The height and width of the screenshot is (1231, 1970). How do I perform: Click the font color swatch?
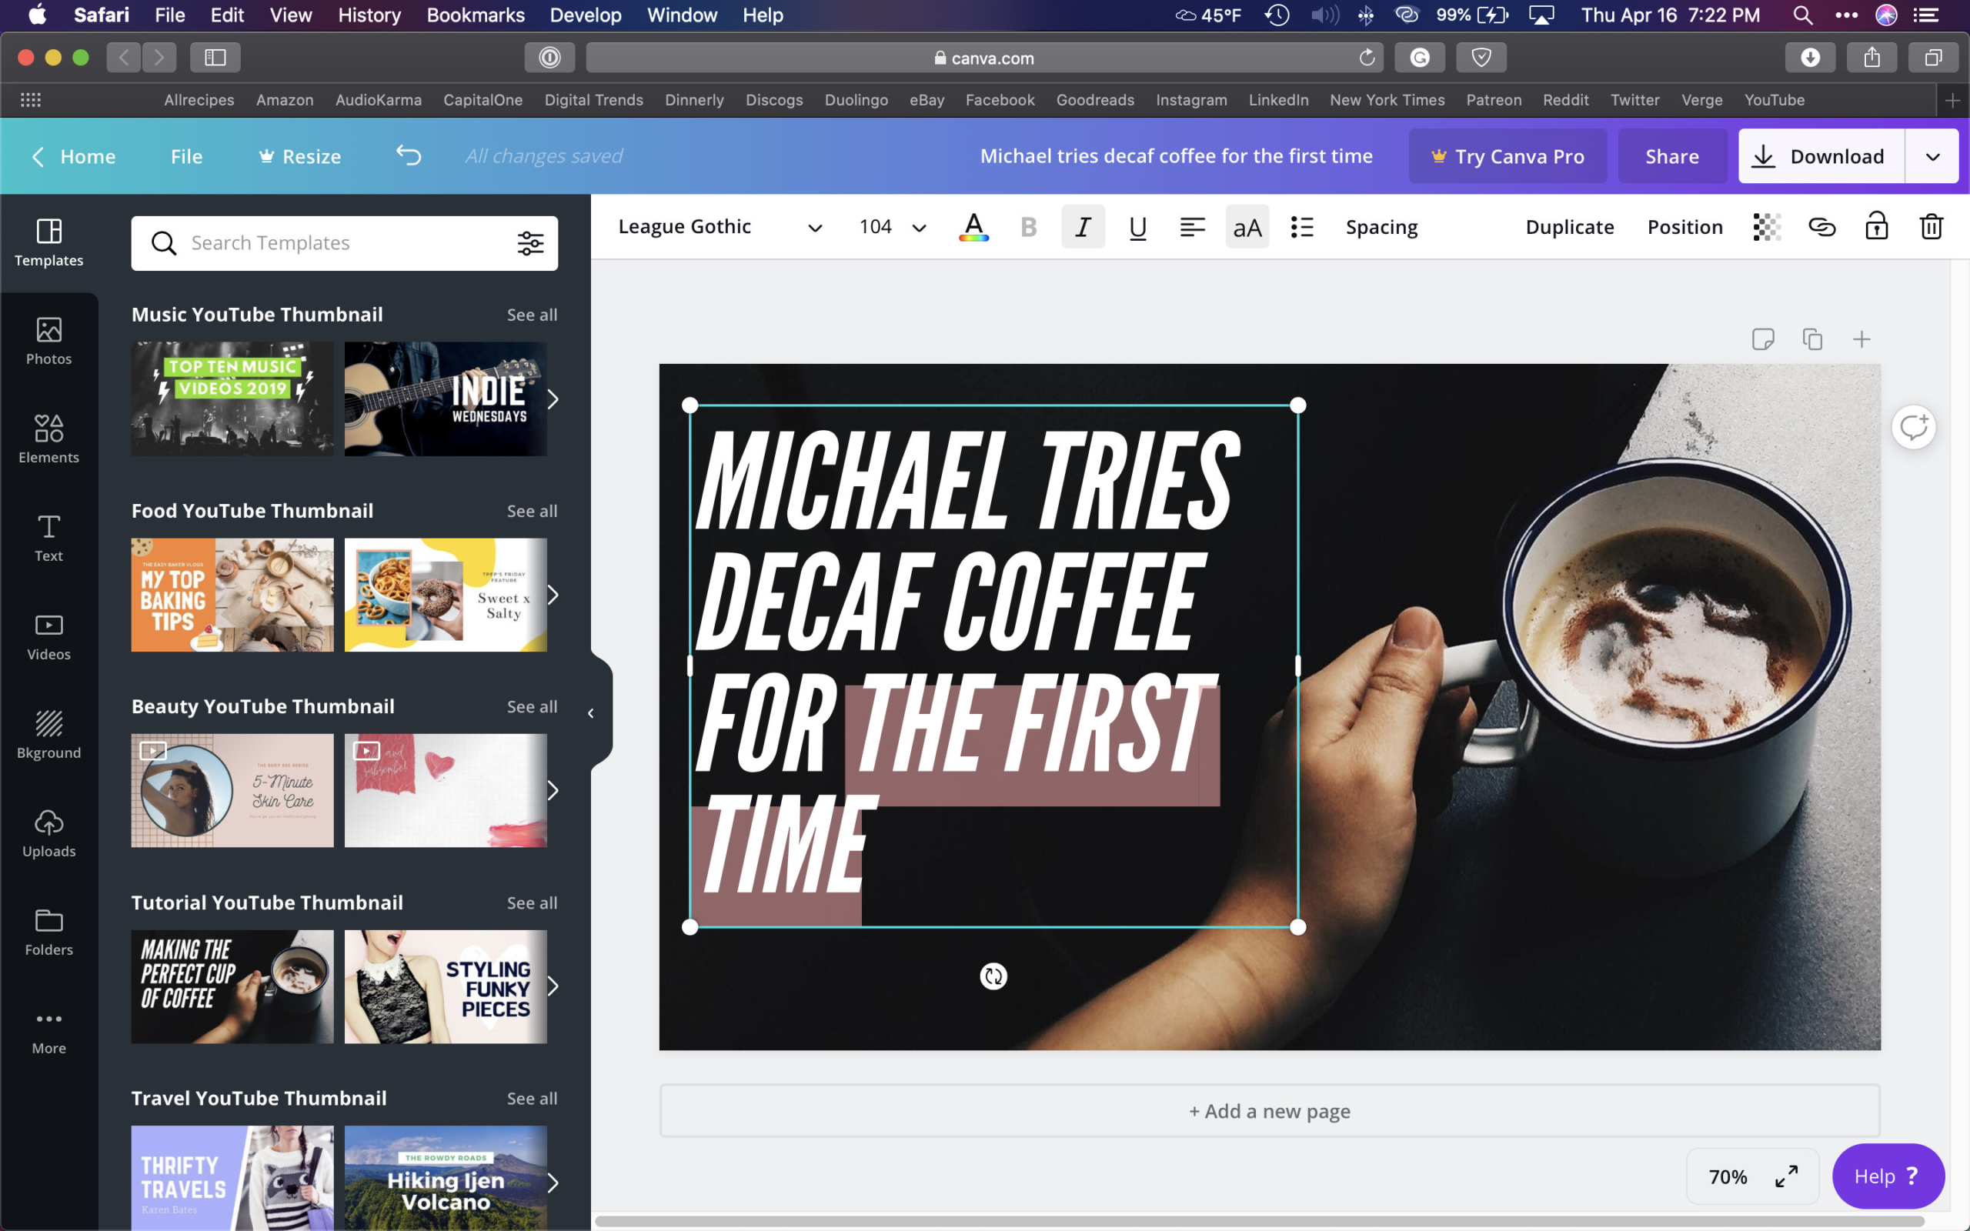(x=973, y=227)
